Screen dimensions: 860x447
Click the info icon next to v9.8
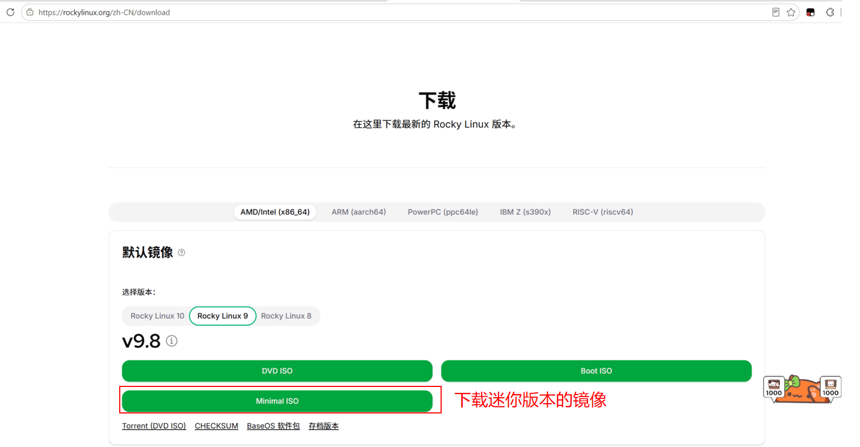[x=172, y=340]
